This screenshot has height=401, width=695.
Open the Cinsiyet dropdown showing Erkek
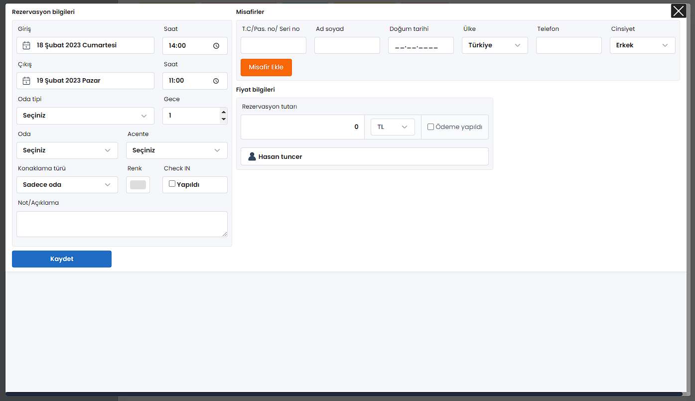coord(643,45)
